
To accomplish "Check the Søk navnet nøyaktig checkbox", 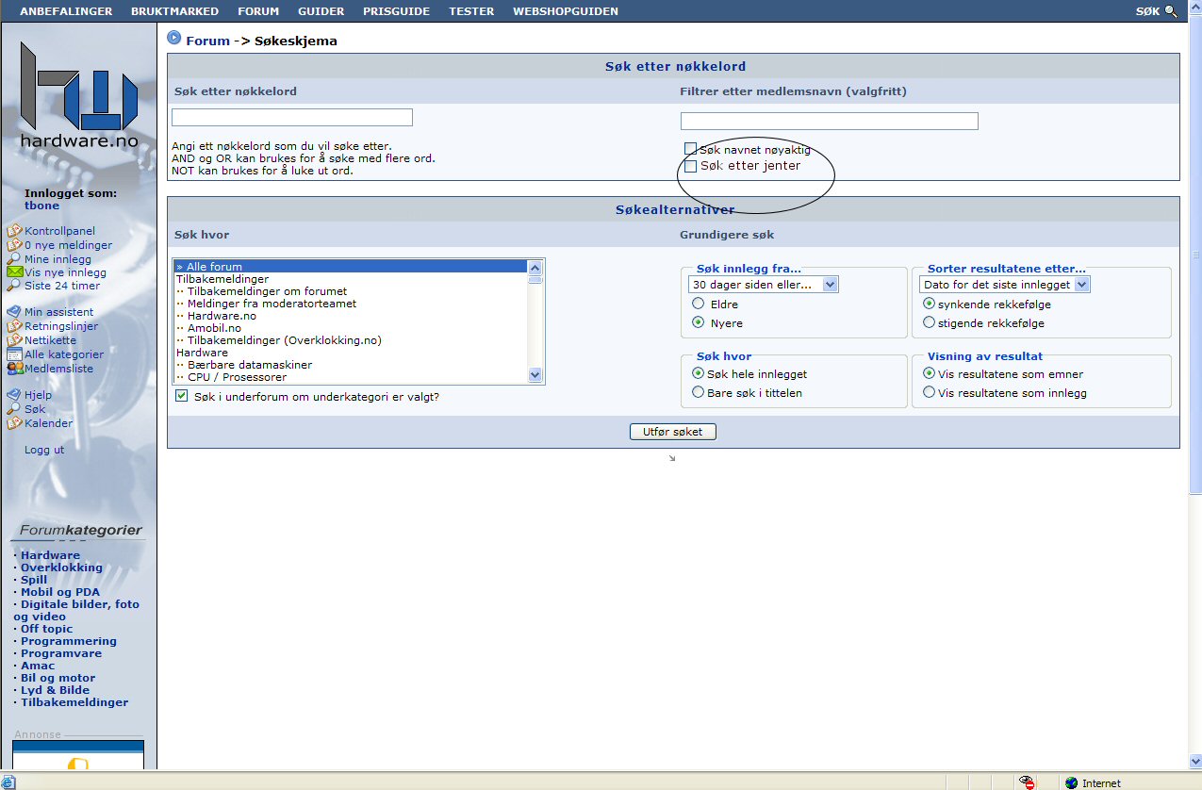I will click(x=690, y=149).
